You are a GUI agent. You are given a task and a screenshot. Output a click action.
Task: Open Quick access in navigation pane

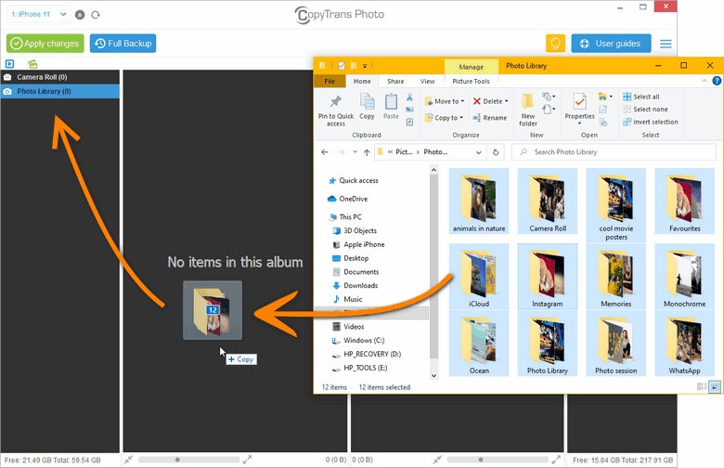354,181
